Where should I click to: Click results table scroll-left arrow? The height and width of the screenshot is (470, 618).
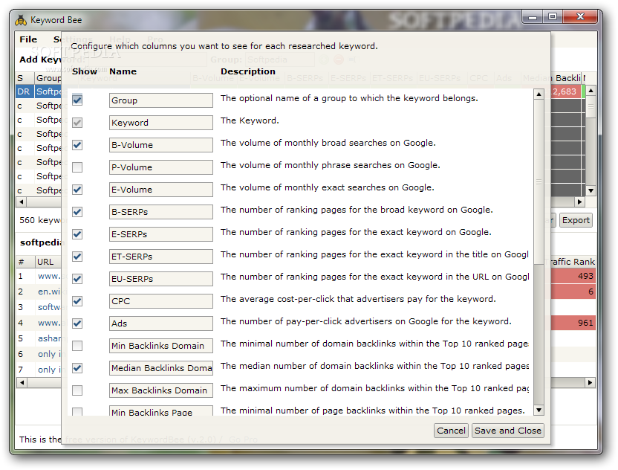pos(22,382)
